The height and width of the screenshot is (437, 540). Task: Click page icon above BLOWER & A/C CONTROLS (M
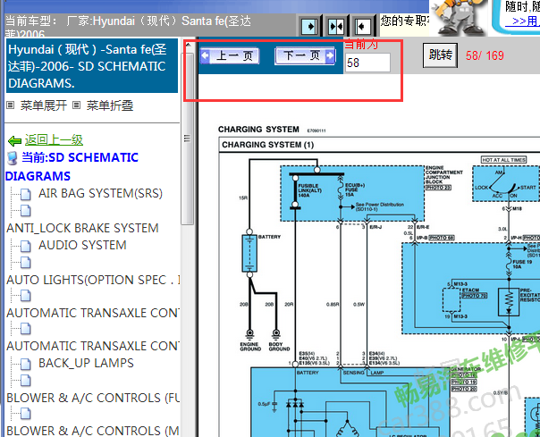click(26, 414)
